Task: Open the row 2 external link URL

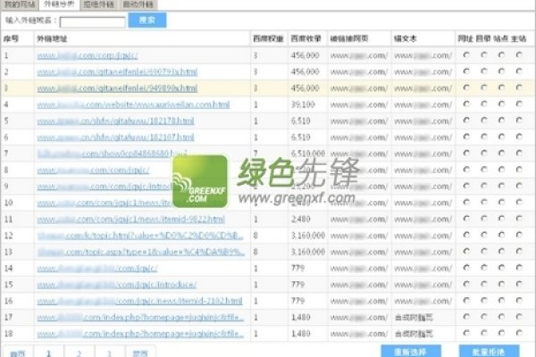Action: pos(117,72)
